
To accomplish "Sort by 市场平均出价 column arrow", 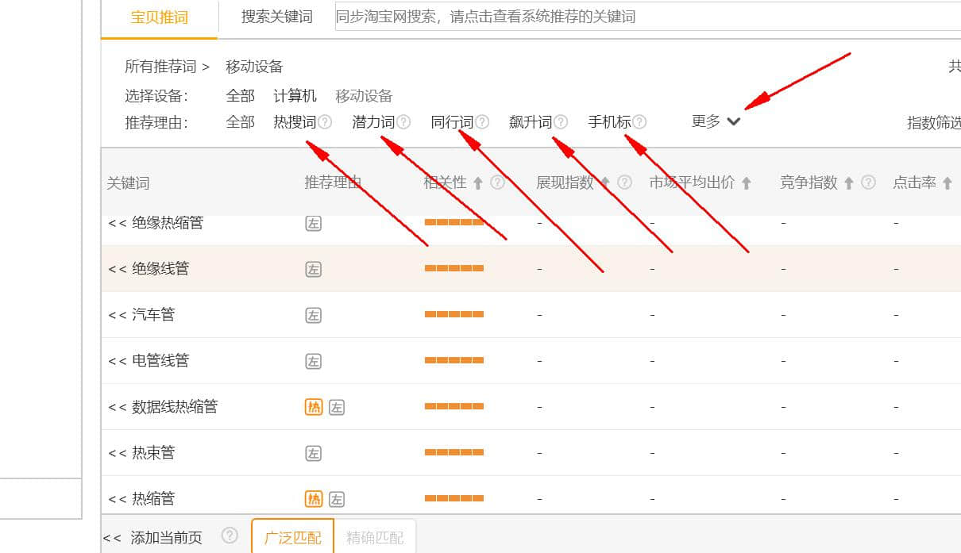I will click(x=747, y=183).
